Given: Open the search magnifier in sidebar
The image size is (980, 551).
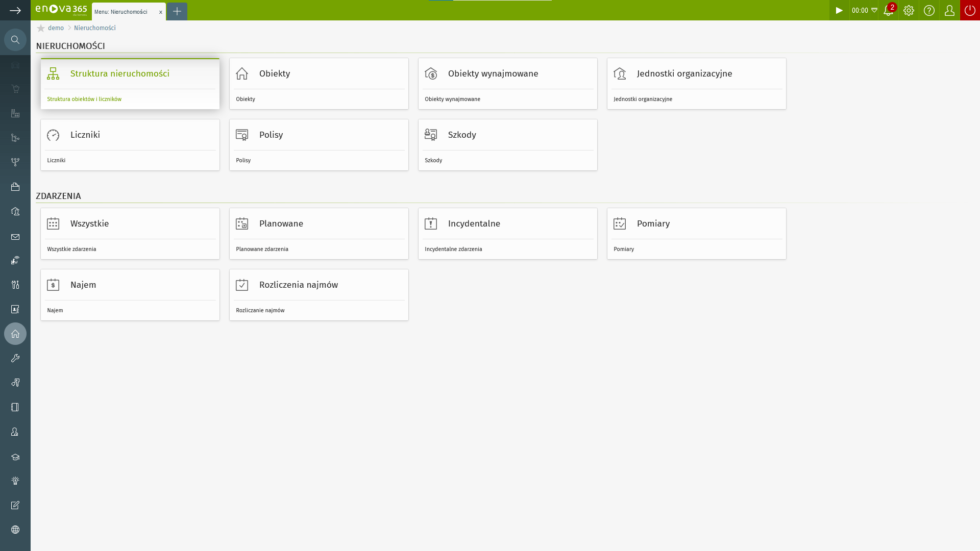Looking at the screenshot, I should click(15, 40).
